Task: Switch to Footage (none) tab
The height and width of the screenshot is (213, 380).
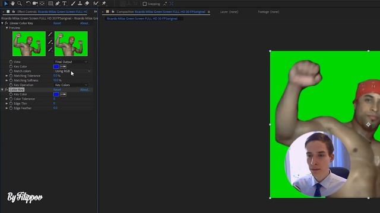Action: point(268,12)
